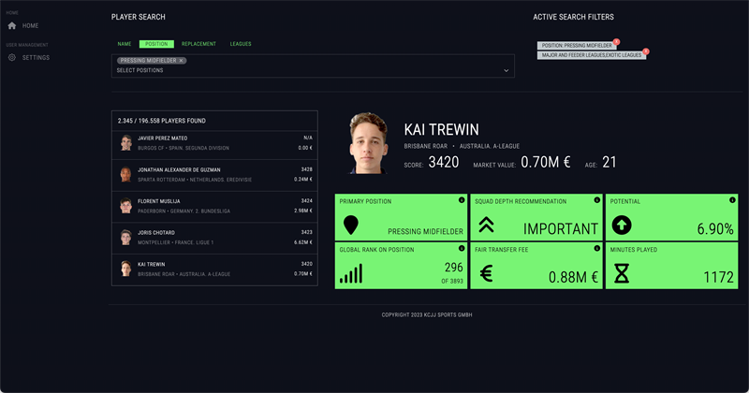Select Javier Perez Mateo from results
749x393 pixels.
click(214, 142)
